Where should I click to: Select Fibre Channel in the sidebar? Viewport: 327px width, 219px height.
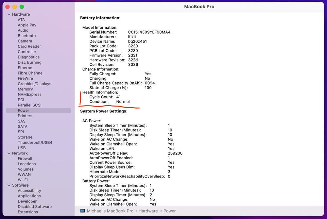pyautogui.click(x=30, y=73)
